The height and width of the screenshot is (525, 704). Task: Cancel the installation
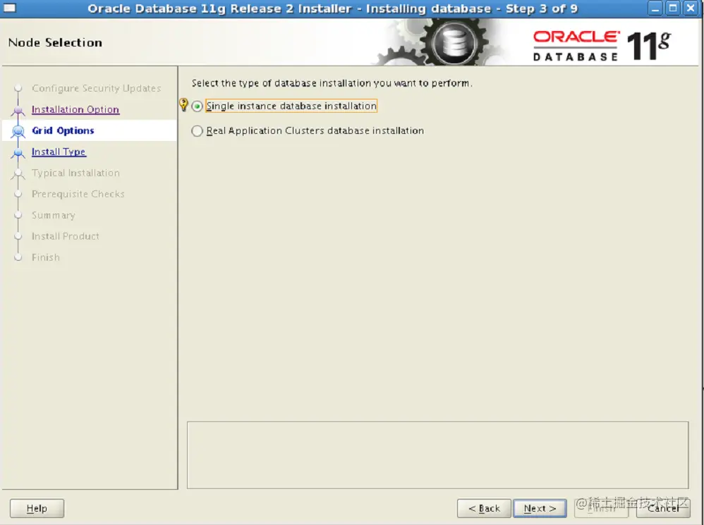(663, 508)
